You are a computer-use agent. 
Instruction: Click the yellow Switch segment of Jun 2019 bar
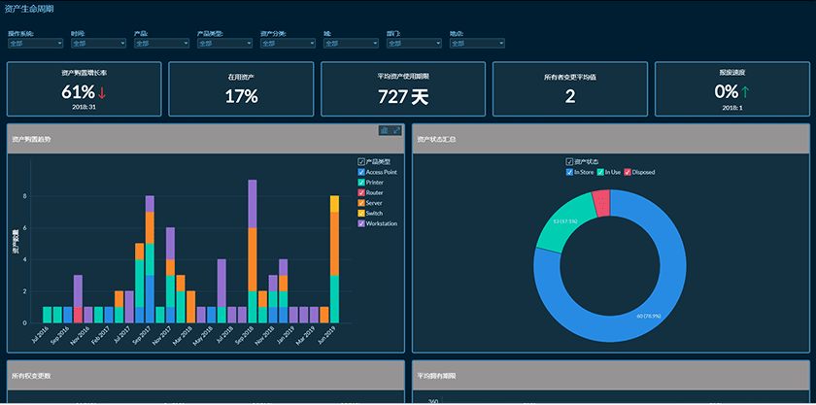(334, 204)
